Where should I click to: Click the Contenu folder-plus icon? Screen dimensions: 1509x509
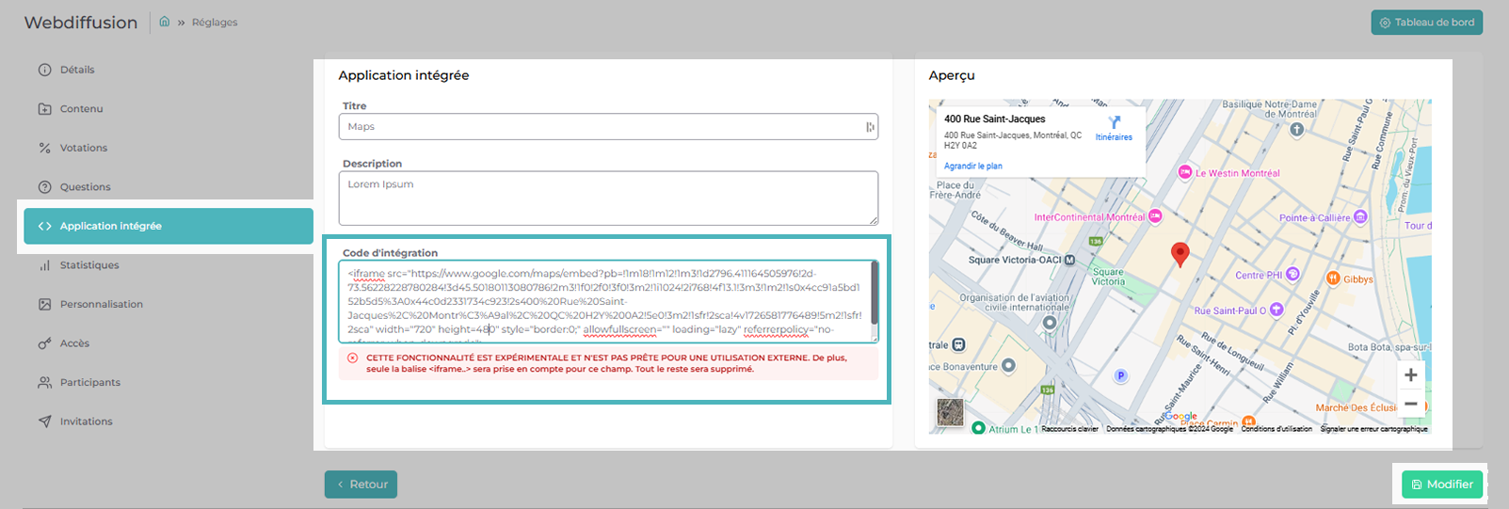pos(44,109)
